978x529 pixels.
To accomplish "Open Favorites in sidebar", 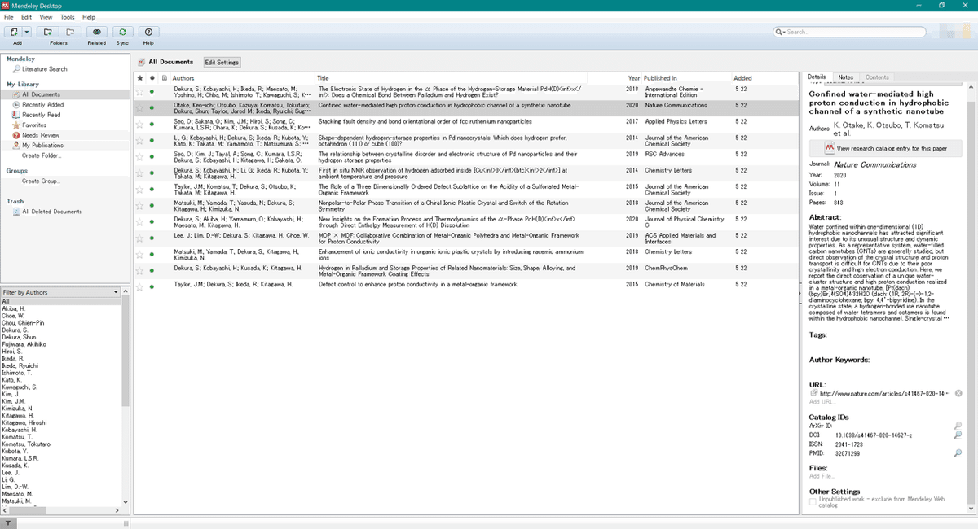I will (34, 125).
